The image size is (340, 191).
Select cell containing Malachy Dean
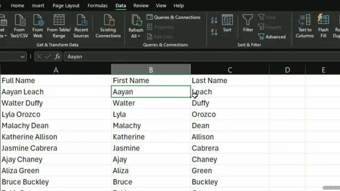pos(56,126)
